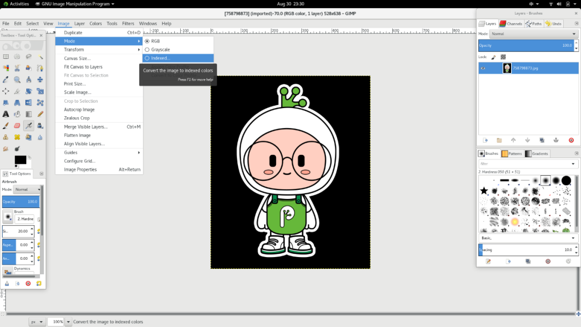Select the Free Select lasso tool
The width and height of the screenshot is (581, 327).
pyautogui.click(x=29, y=56)
